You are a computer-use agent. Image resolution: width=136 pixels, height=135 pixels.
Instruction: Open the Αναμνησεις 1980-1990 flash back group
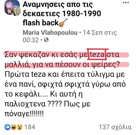tap(62, 13)
